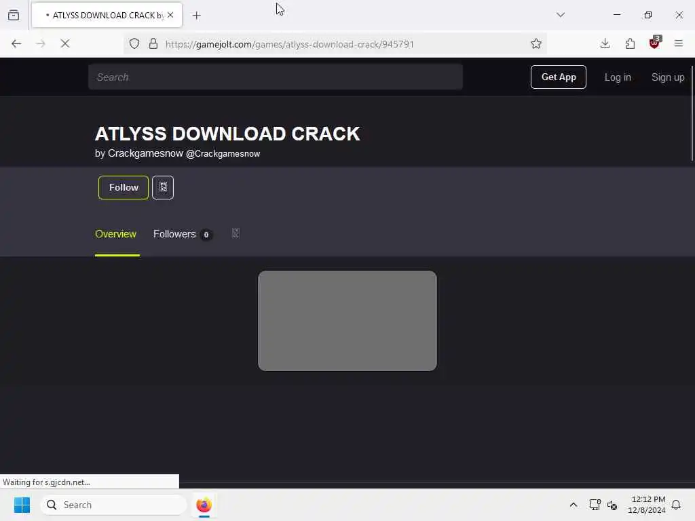Viewport: 695px width, 521px height.
Task: Bookmark this page with the star
Action: point(536,43)
